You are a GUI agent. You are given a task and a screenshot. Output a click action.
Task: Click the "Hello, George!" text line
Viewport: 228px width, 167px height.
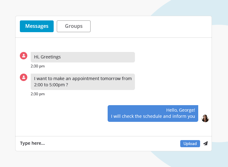coord(181,110)
